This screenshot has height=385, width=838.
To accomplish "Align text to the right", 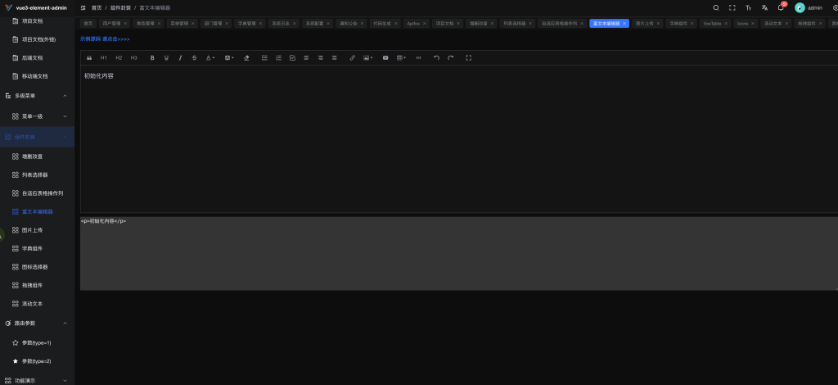I will (320, 57).
